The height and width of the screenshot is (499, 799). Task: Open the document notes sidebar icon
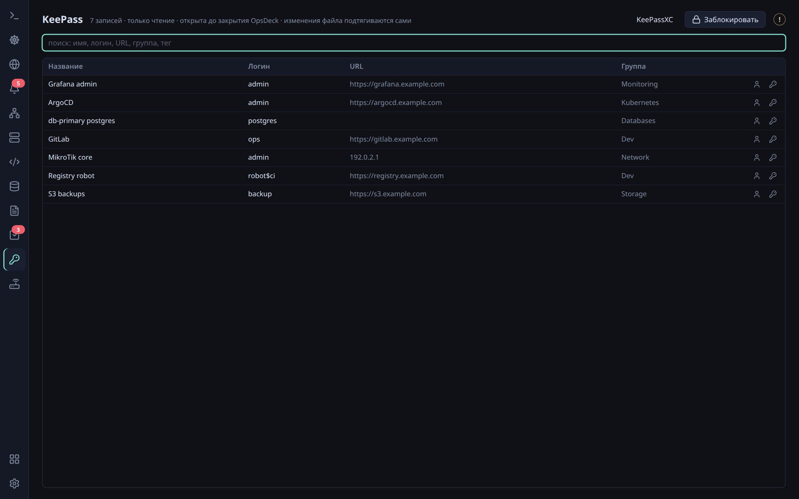tap(14, 211)
